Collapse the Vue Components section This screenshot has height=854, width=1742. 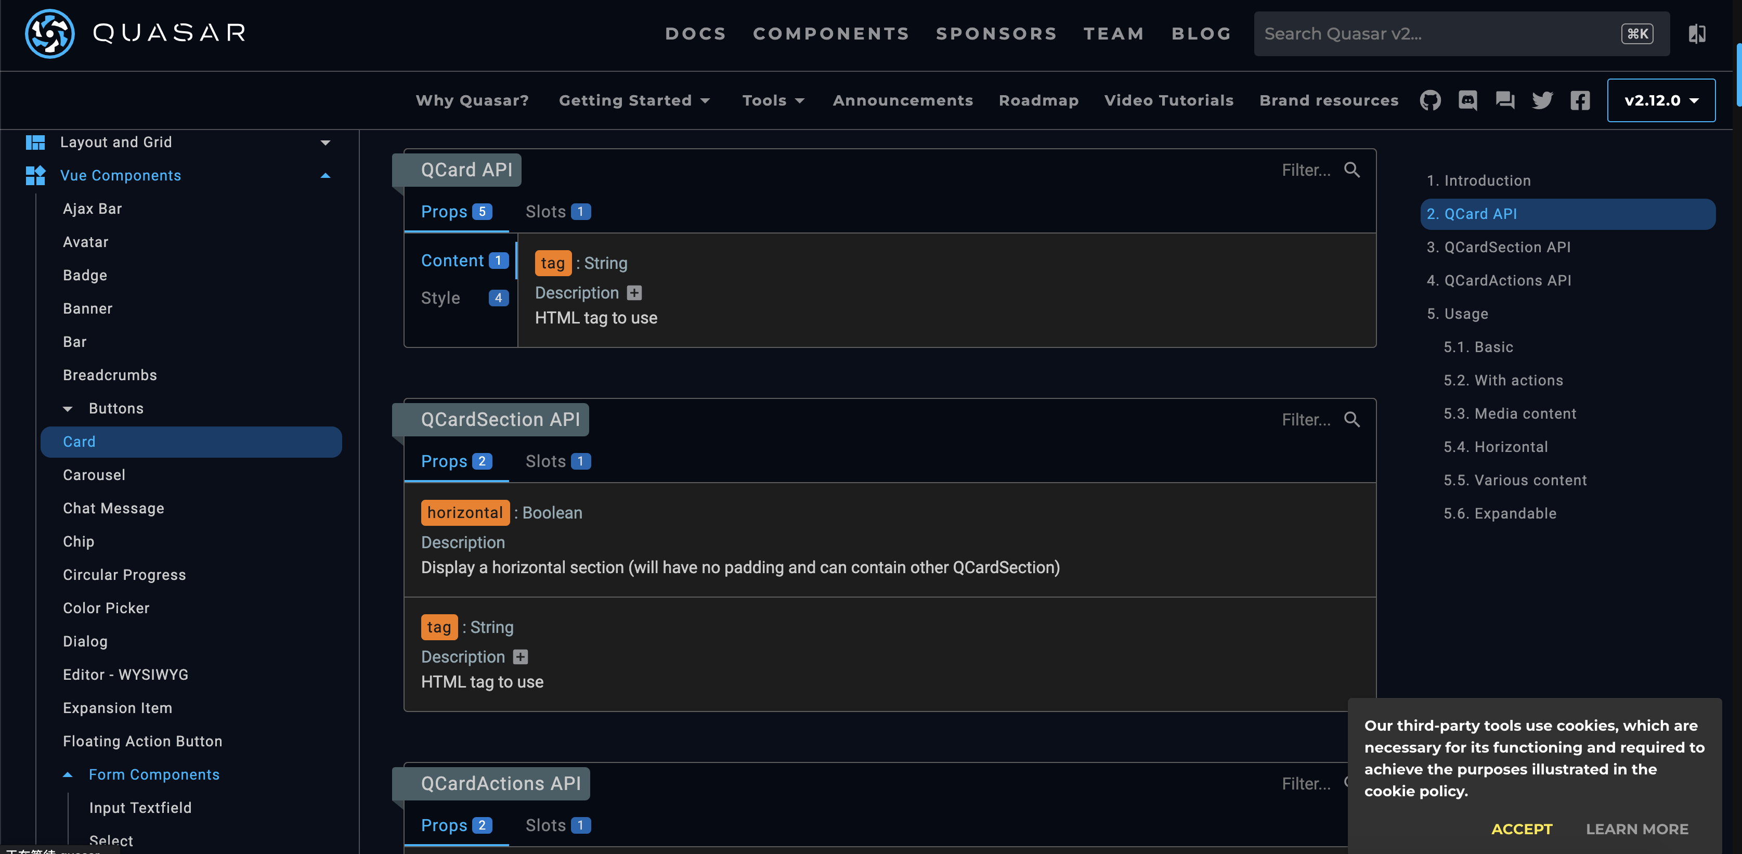(x=326, y=176)
